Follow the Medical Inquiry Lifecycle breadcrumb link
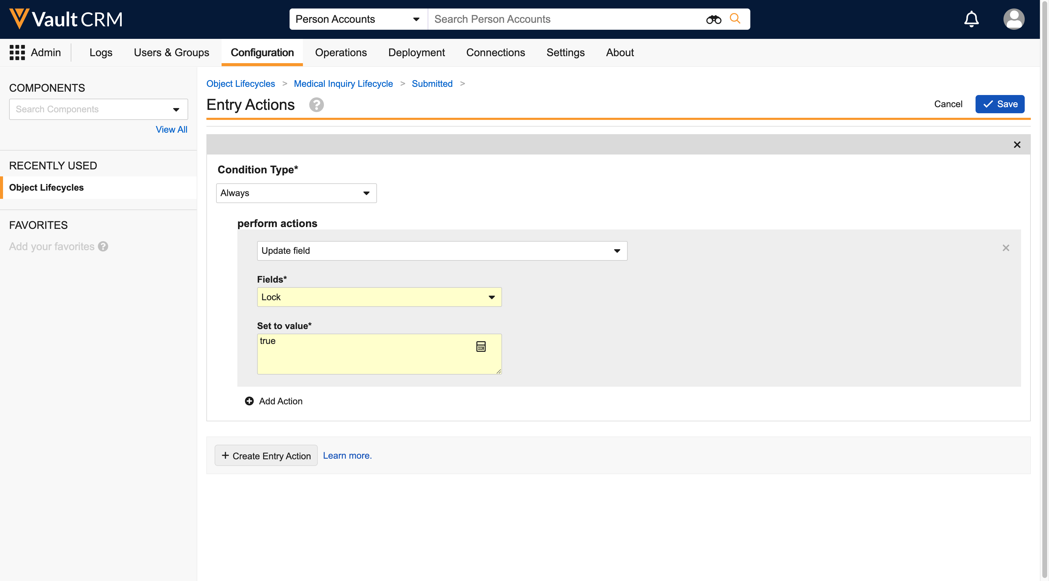 click(343, 83)
